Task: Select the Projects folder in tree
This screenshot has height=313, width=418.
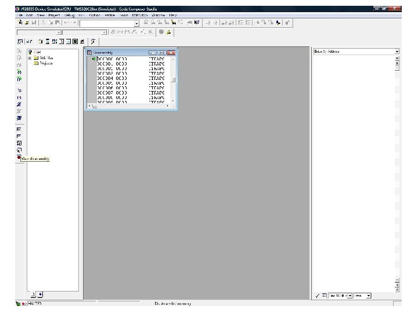Action: (43, 63)
